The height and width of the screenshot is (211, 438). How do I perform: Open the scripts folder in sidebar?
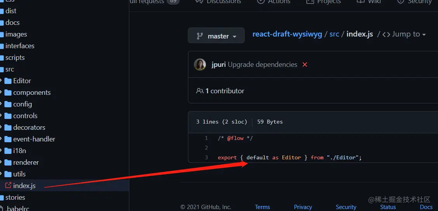coord(15,58)
